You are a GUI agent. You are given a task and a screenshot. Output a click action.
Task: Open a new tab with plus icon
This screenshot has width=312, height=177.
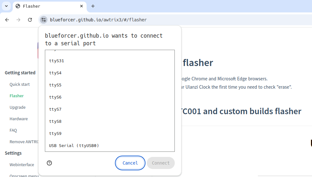point(93,6)
